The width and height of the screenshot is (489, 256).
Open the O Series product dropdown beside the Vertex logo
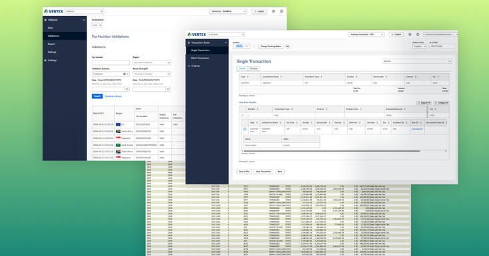(x=226, y=35)
